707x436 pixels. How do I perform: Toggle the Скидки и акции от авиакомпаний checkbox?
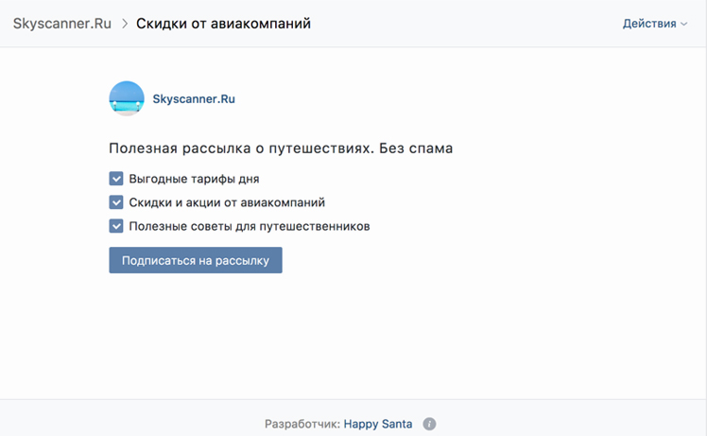(116, 202)
